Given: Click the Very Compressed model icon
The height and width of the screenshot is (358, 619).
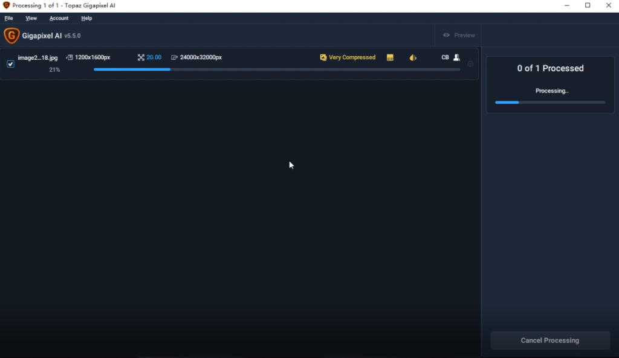Looking at the screenshot, I should coord(323,57).
